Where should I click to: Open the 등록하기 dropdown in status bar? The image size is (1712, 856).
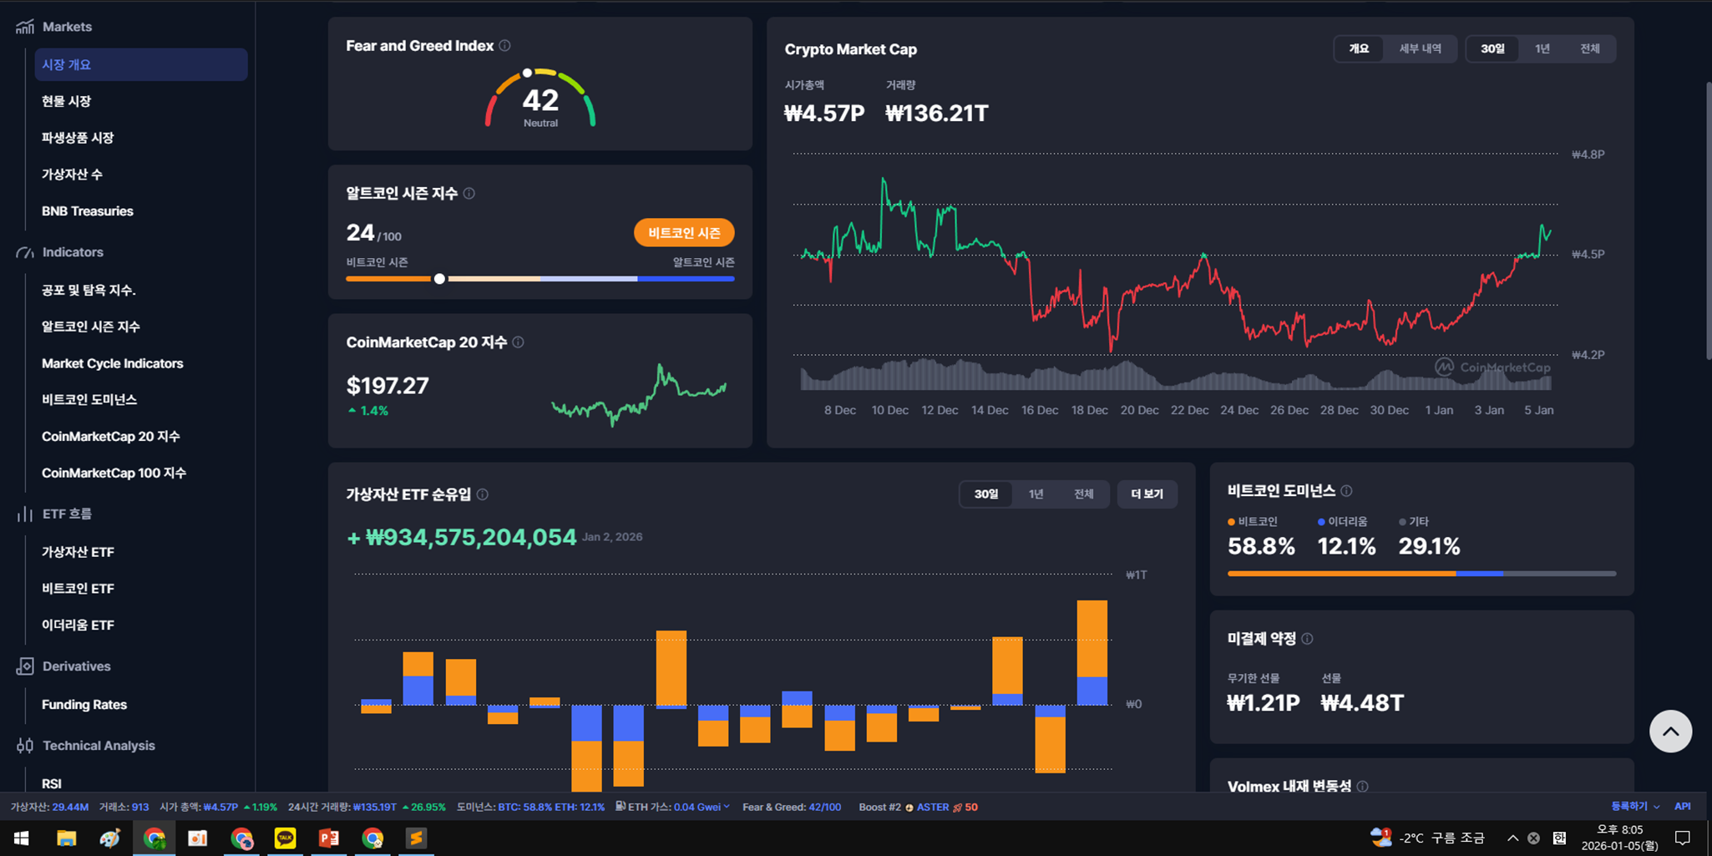1635,807
